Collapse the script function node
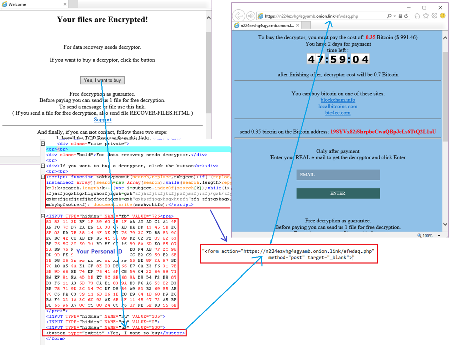Image resolution: width=452 pixels, height=345 pixels. (x=43, y=177)
